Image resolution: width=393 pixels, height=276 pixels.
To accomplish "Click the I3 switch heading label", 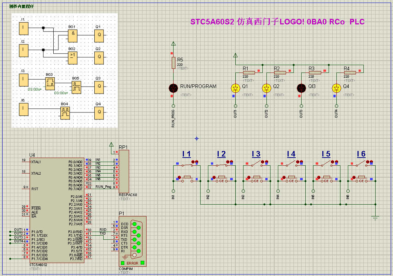I will [x=256, y=154].
